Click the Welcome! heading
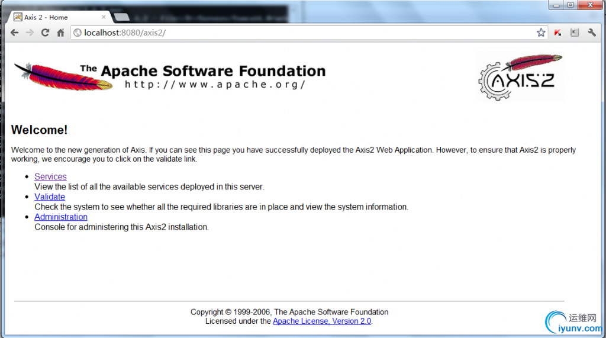 click(x=40, y=130)
